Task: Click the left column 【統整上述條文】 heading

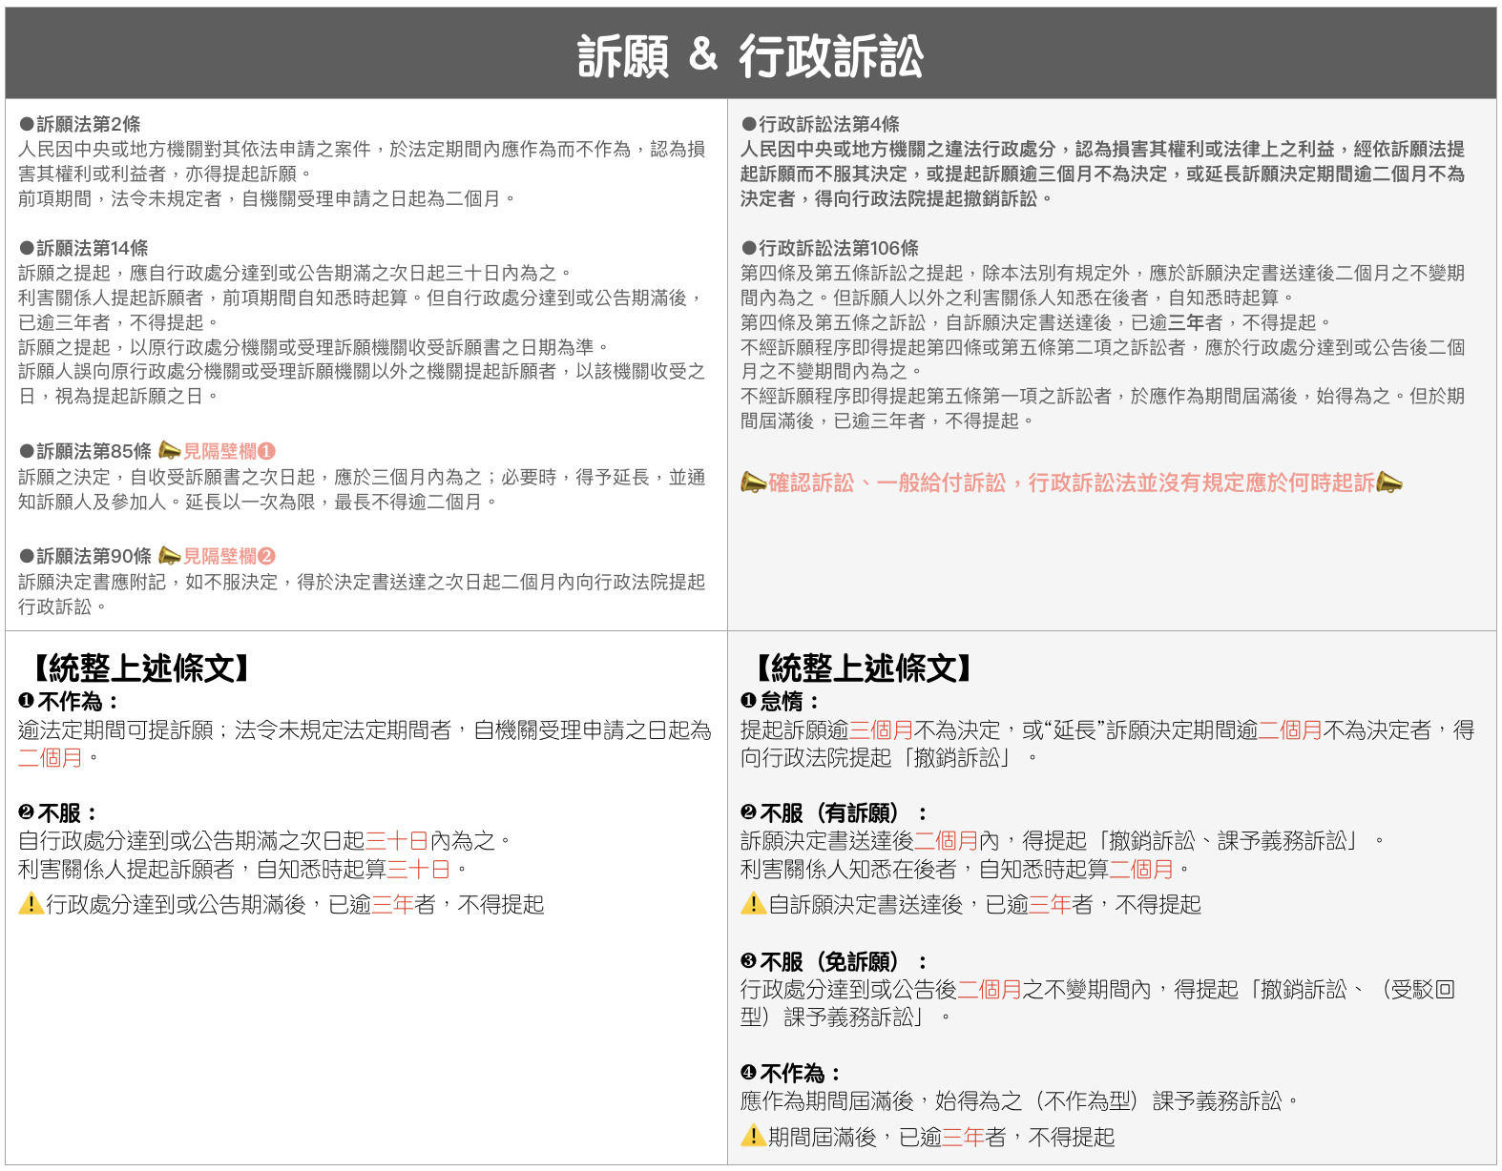Action: (141, 668)
